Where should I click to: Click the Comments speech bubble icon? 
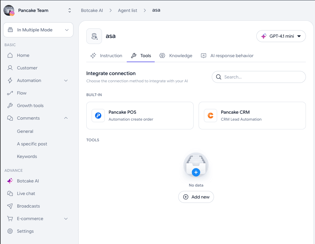pyautogui.click(x=10, y=118)
